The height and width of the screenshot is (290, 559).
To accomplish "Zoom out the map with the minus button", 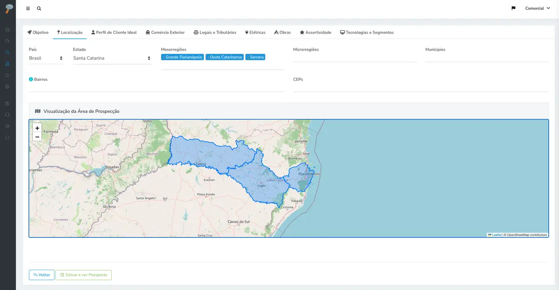I will click(x=37, y=137).
